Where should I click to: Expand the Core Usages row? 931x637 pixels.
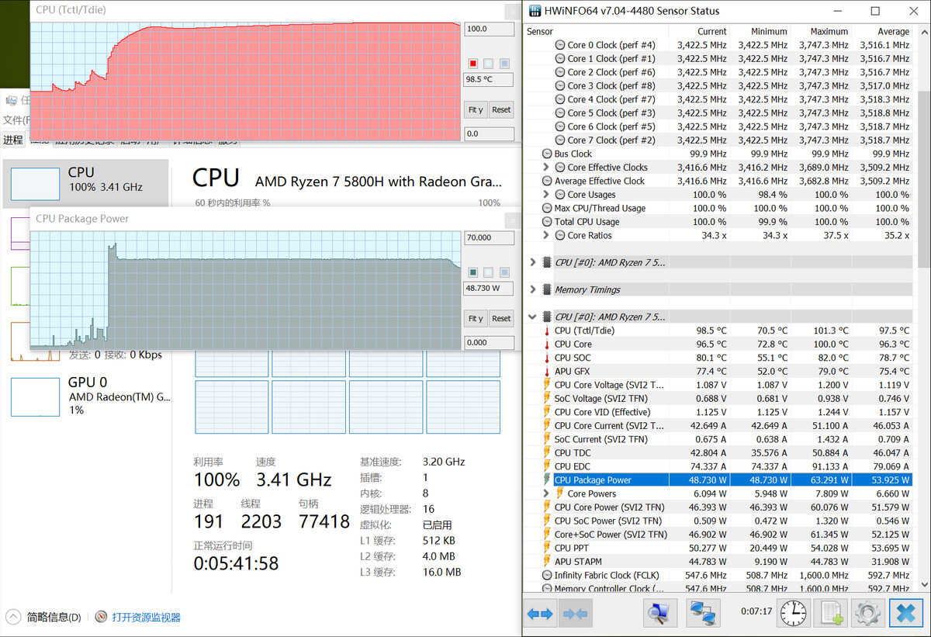(547, 195)
